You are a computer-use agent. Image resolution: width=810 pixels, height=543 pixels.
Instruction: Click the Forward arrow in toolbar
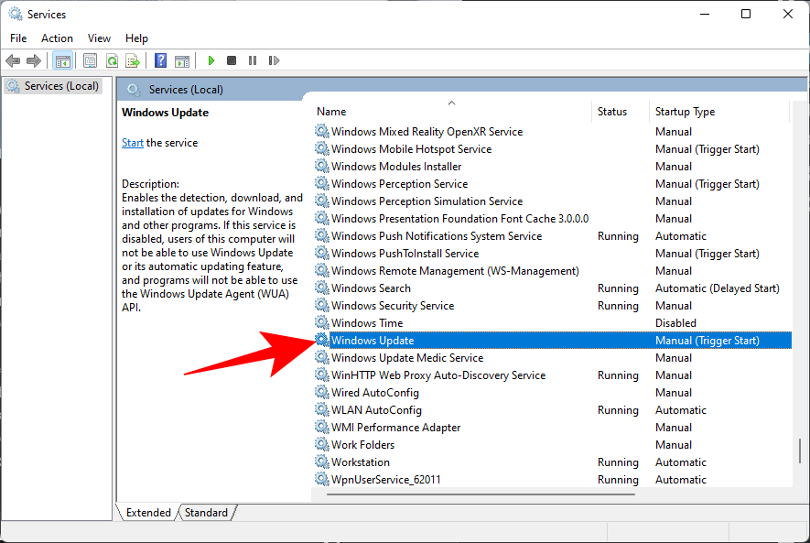point(34,60)
